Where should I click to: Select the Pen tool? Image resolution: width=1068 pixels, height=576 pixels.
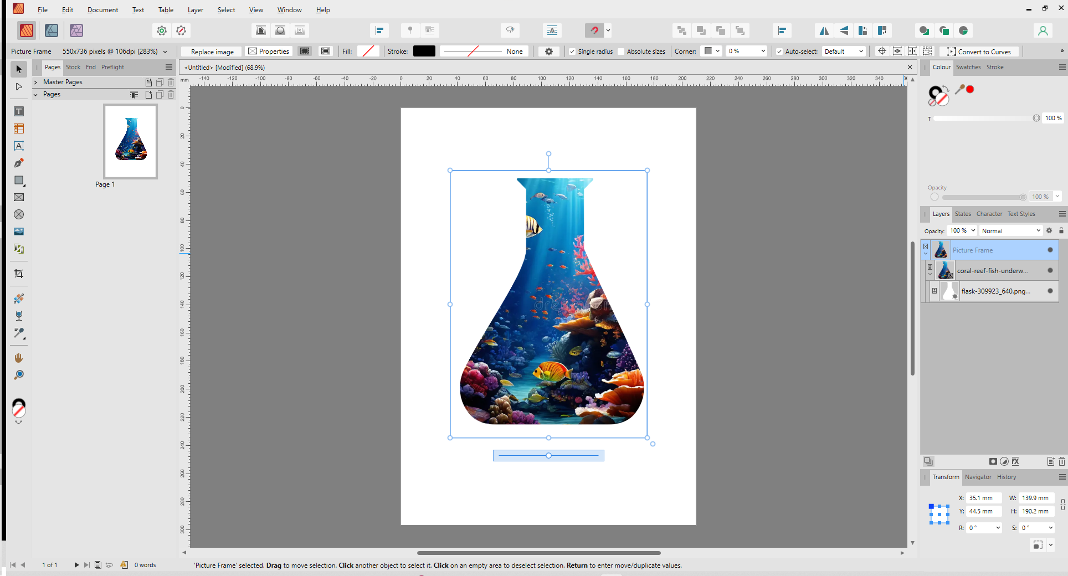(19, 163)
